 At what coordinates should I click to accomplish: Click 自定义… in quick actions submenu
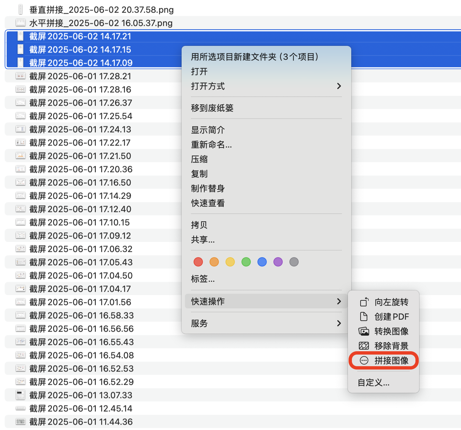[x=373, y=383]
